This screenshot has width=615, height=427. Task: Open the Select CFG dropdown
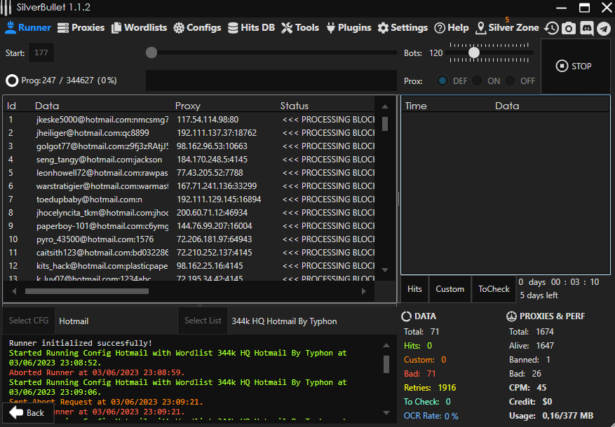(x=28, y=321)
